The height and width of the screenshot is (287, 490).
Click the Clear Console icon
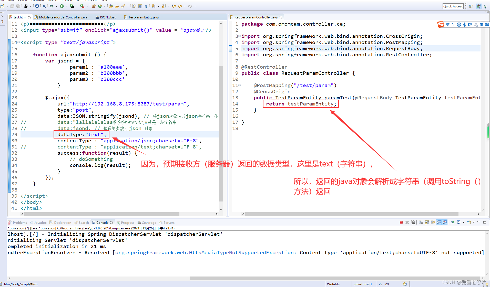pos(421,222)
